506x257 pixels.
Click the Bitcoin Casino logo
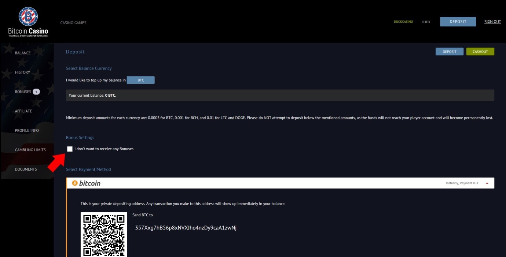28,22
